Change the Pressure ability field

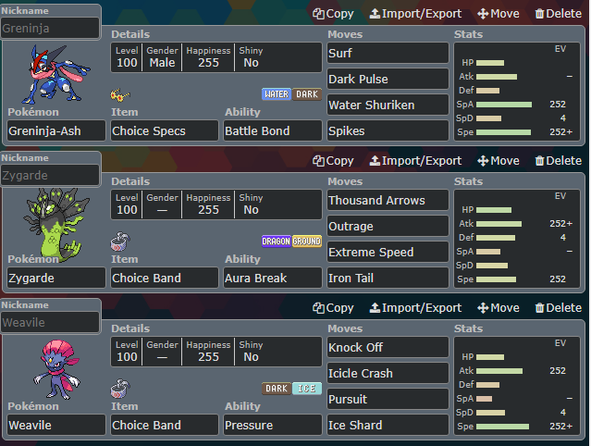tap(273, 425)
